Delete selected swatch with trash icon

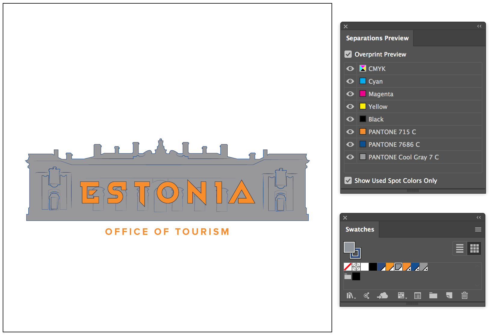coord(465,296)
